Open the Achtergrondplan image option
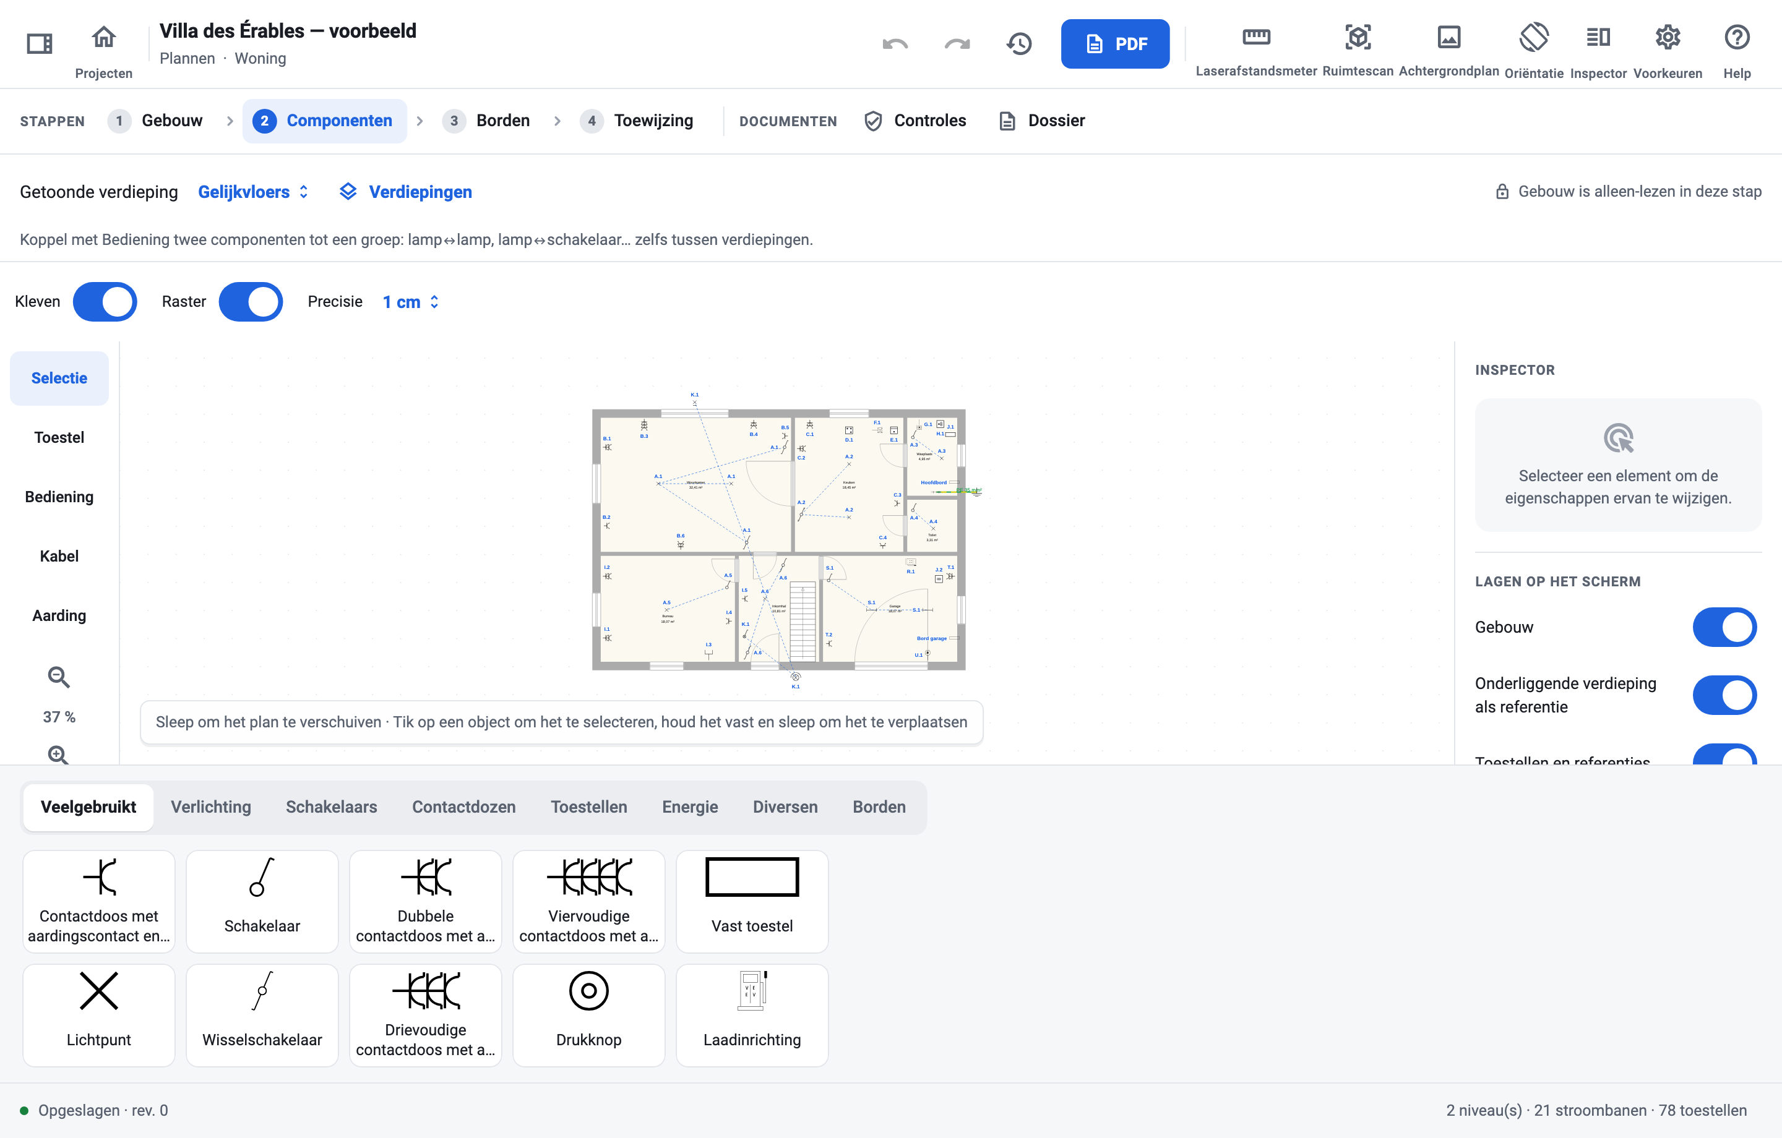The height and width of the screenshot is (1138, 1782). coord(1448,50)
